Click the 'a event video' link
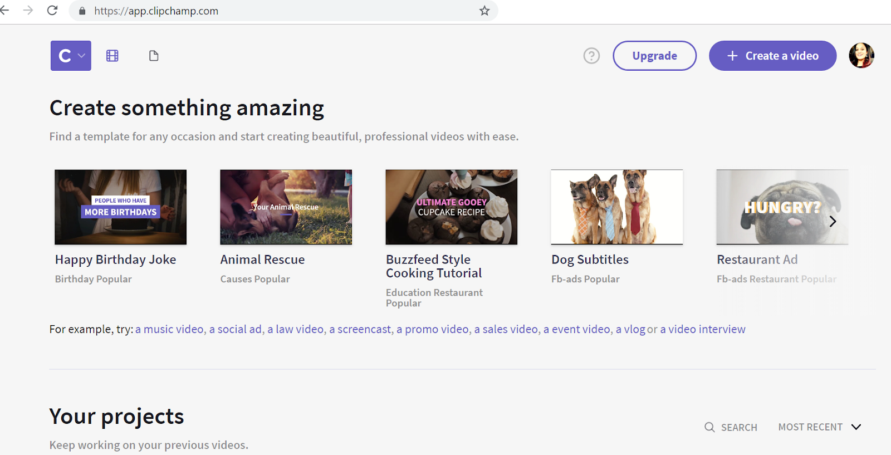Viewport: 891px width, 455px height. click(577, 329)
